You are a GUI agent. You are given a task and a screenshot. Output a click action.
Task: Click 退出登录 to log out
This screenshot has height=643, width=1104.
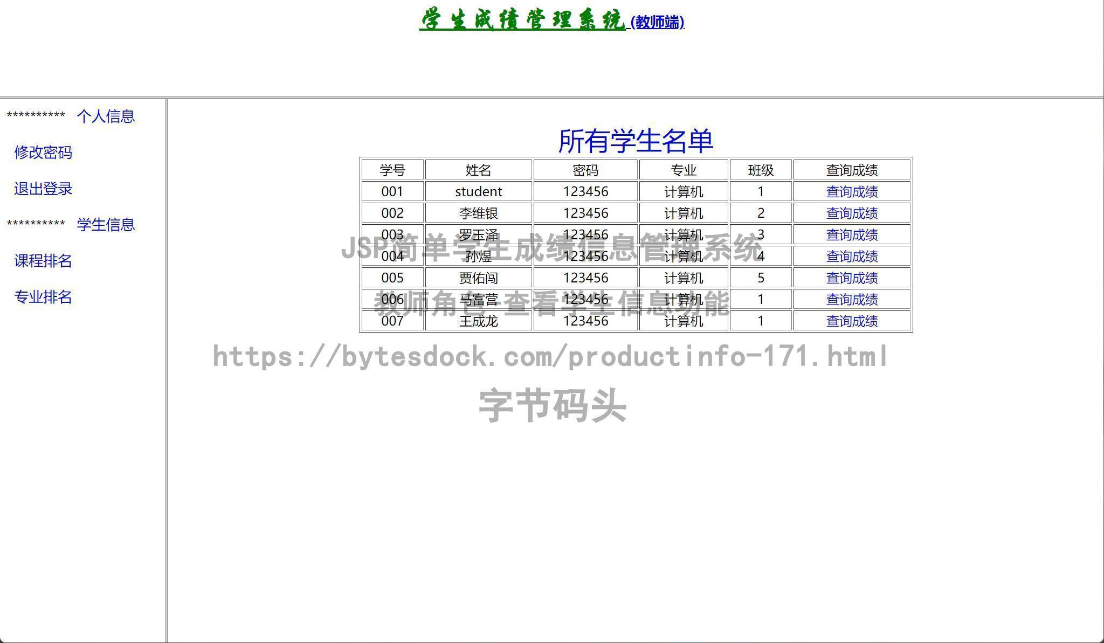coord(43,189)
